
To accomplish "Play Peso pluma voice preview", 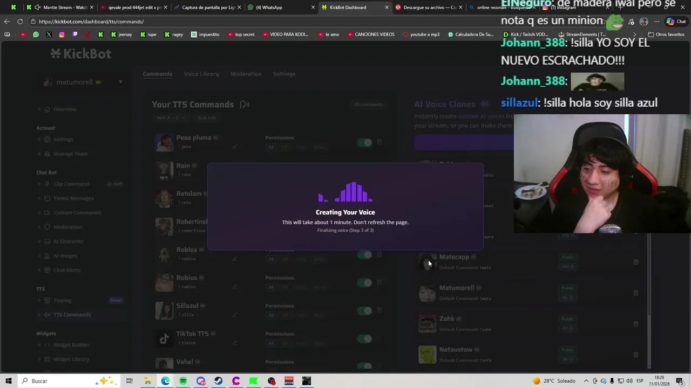I will click(x=215, y=138).
